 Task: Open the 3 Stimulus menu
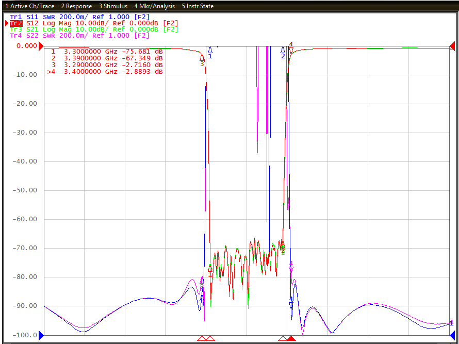(113, 6)
